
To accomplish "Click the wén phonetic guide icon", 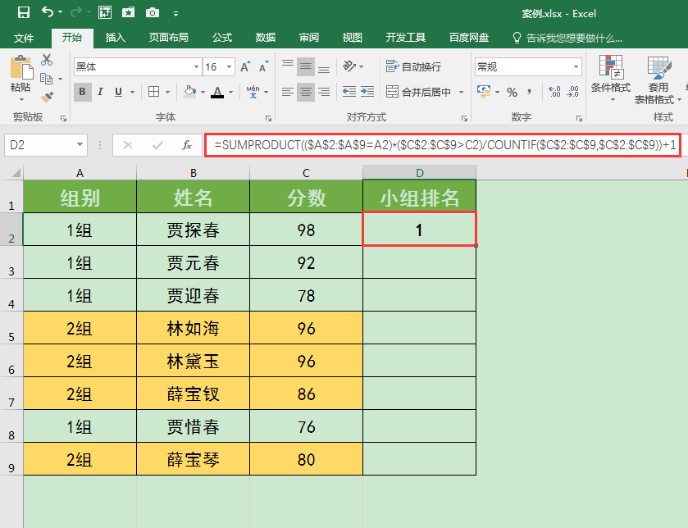I will (x=253, y=92).
